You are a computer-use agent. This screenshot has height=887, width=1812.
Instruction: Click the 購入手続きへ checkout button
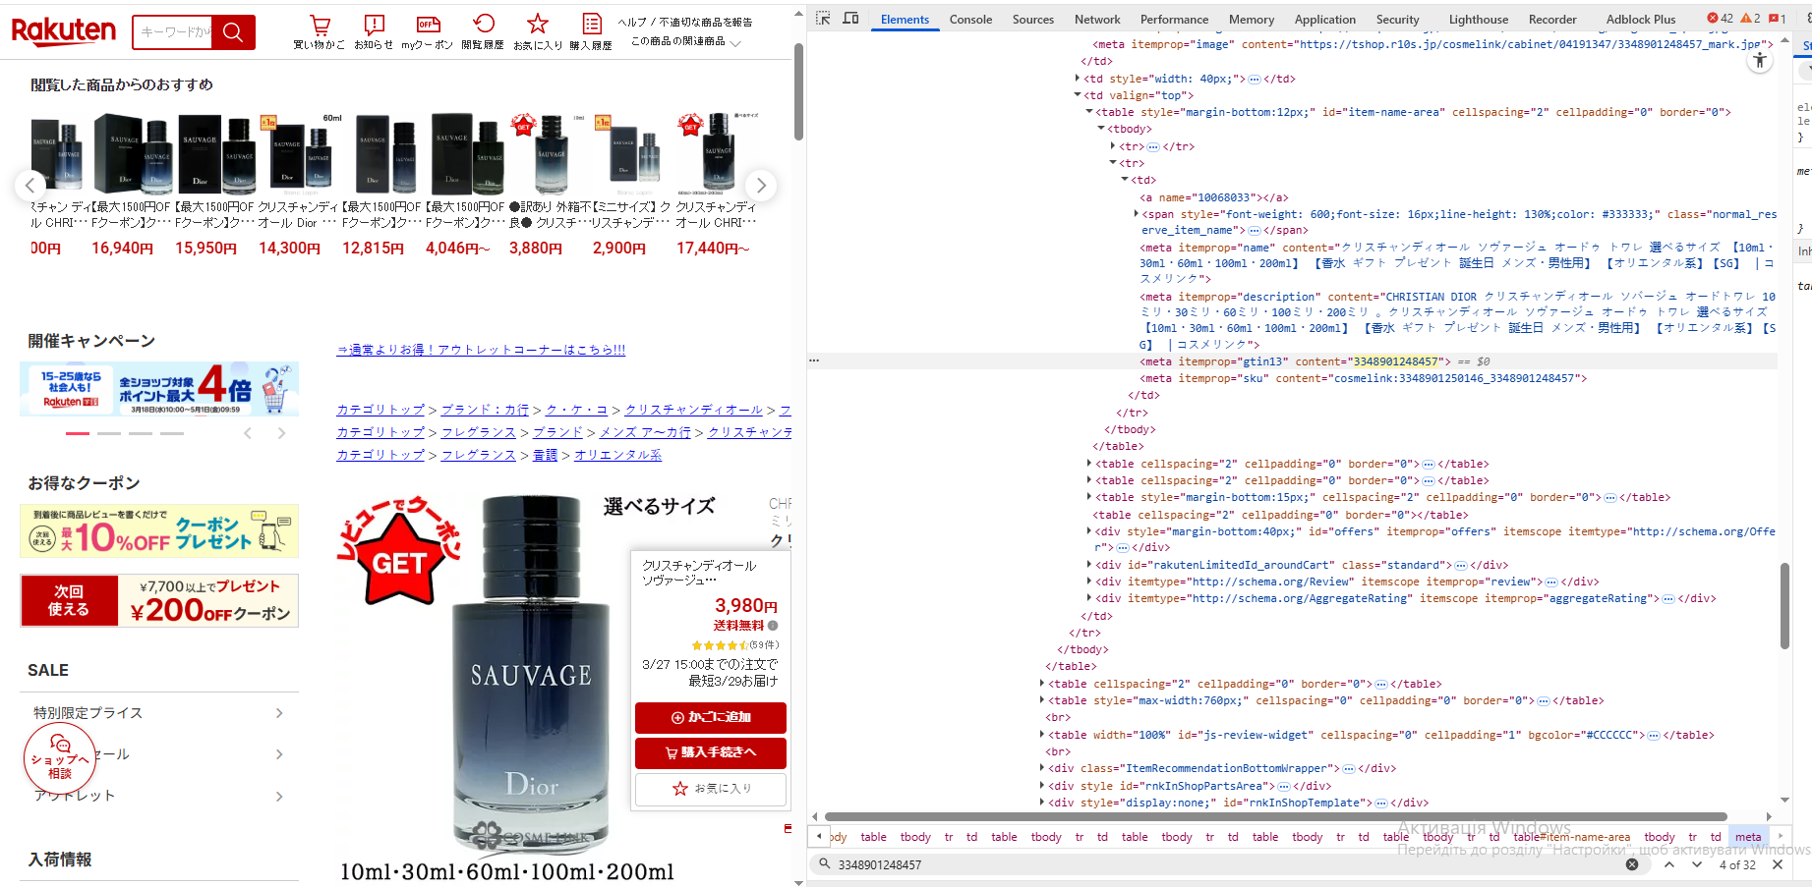click(711, 752)
